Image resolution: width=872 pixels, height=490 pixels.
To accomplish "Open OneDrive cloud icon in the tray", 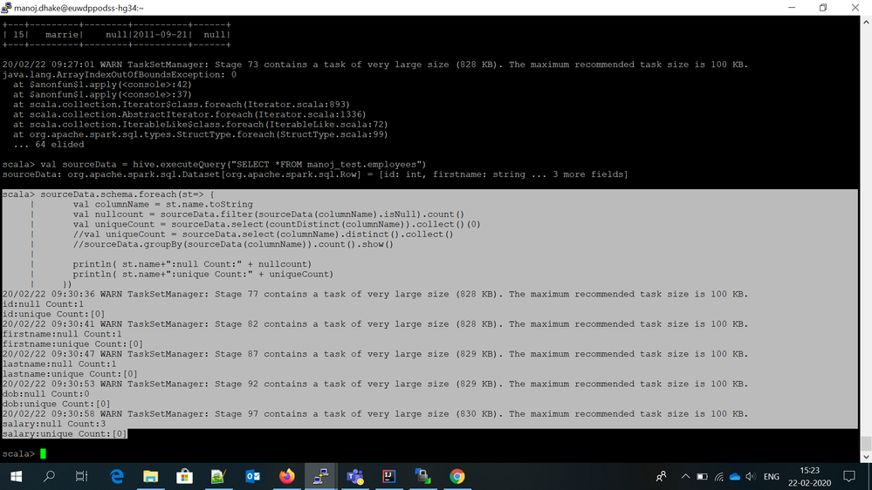I will 735,477.
